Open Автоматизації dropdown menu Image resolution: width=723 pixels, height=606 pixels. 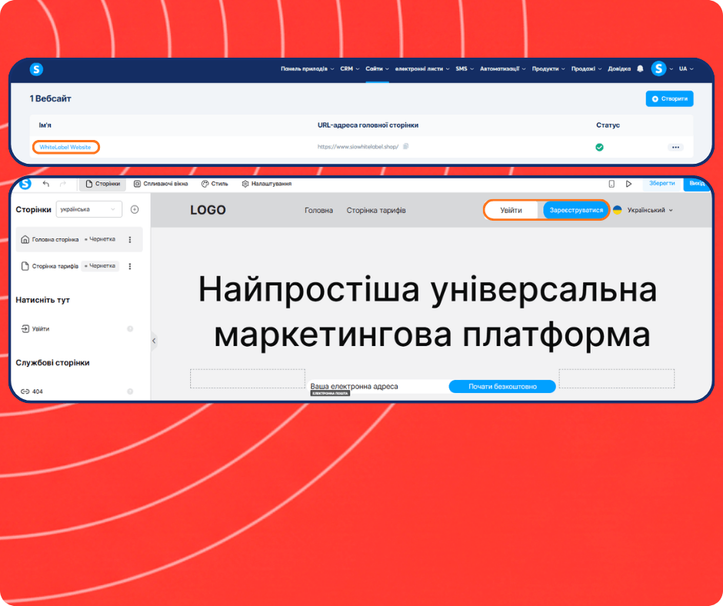tap(502, 68)
